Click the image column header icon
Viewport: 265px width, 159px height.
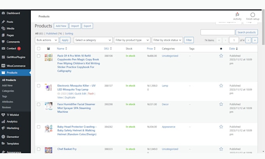click(x=48, y=49)
